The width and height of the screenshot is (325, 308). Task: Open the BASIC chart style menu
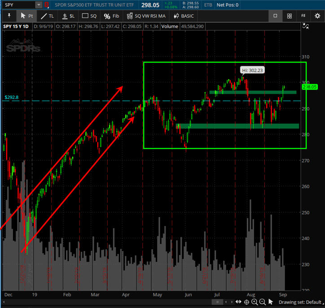tap(184, 16)
